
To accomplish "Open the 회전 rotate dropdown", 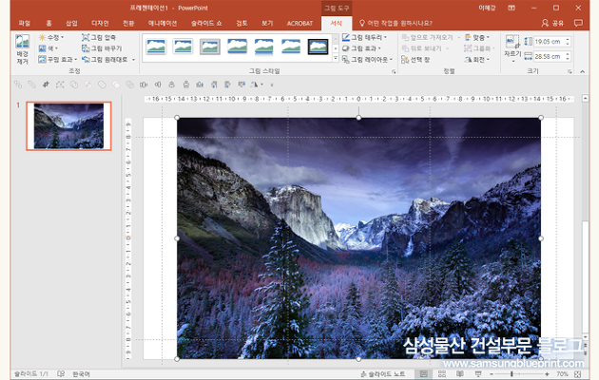I will pos(477,60).
